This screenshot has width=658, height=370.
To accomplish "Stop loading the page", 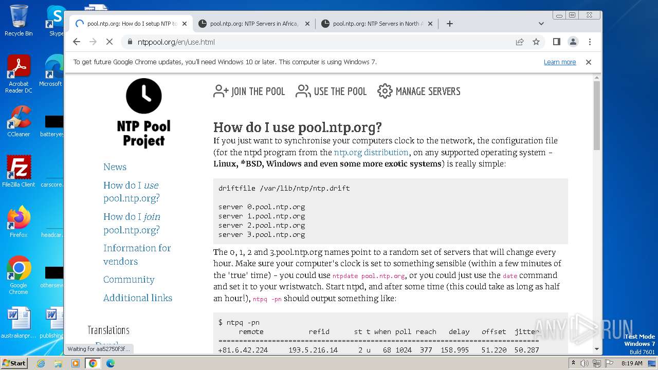I will pyautogui.click(x=109, y=42).
